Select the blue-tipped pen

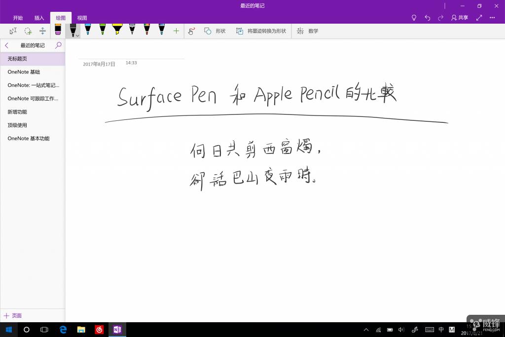(x=88, y=30)
